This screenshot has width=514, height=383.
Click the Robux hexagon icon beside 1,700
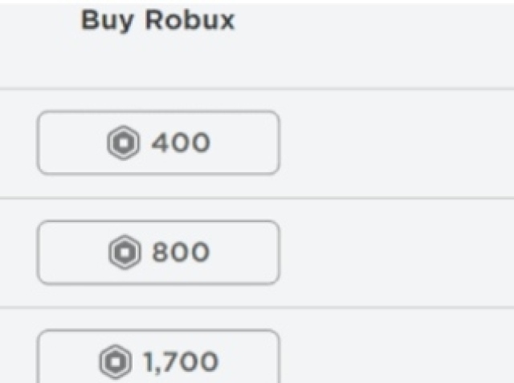(116, 361)
